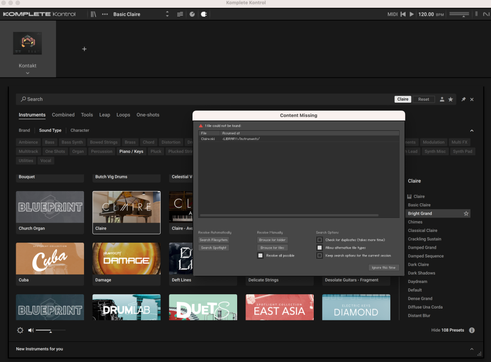
Task: Toggle Allow alternative file types checkbox
Action: click(x=320, y=248)
